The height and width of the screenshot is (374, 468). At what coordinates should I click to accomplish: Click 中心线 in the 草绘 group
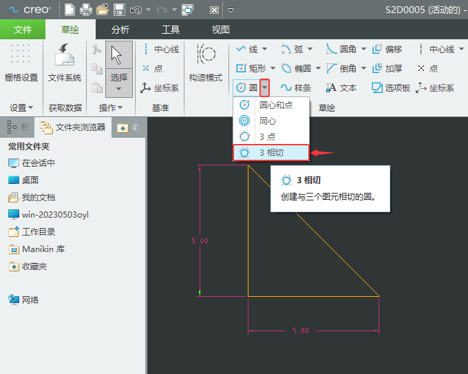click(436, 49)
